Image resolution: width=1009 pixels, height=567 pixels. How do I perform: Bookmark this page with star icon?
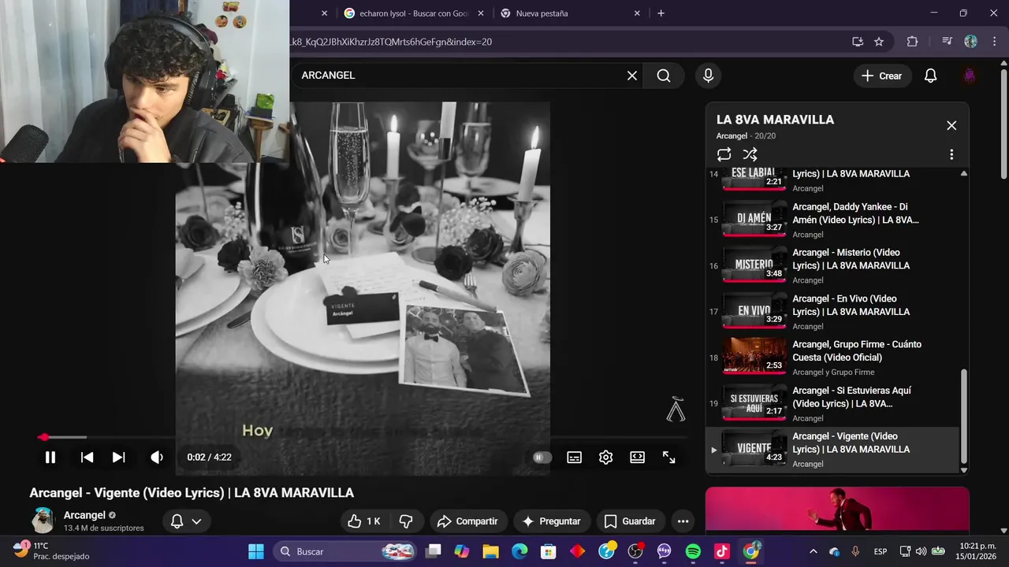click(x=879, y=42)
